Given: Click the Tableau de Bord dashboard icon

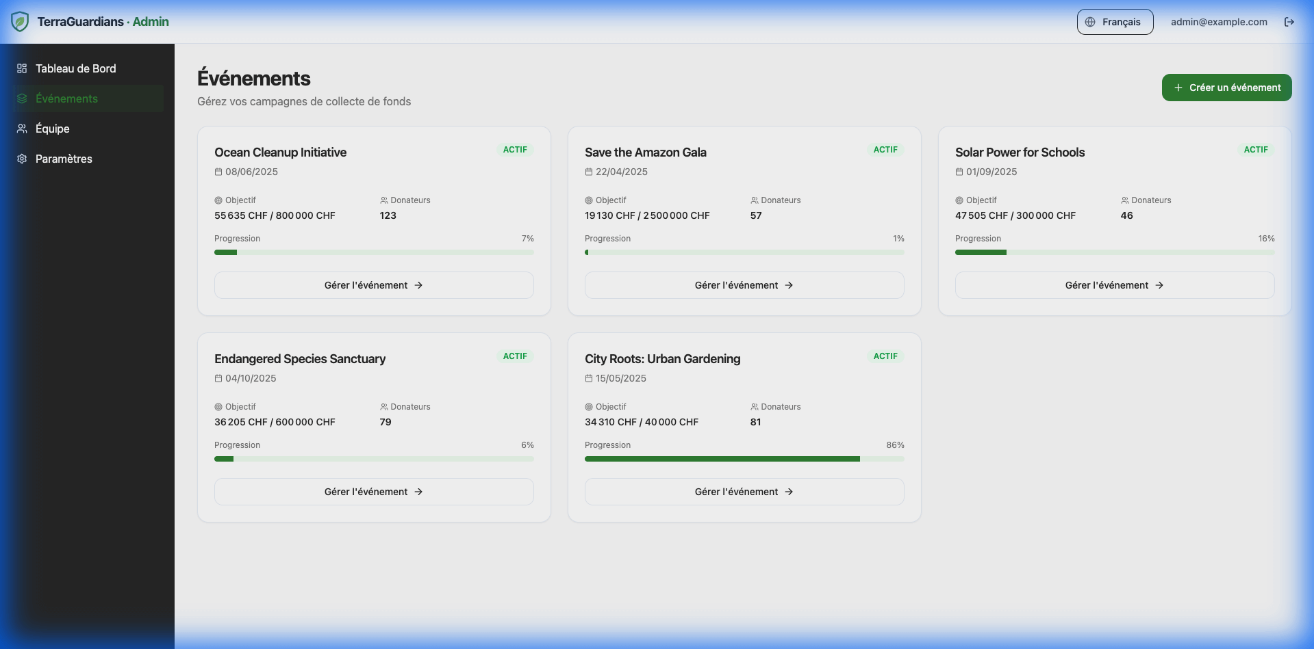Looking at the screenshot, I should tap(22, 68).
